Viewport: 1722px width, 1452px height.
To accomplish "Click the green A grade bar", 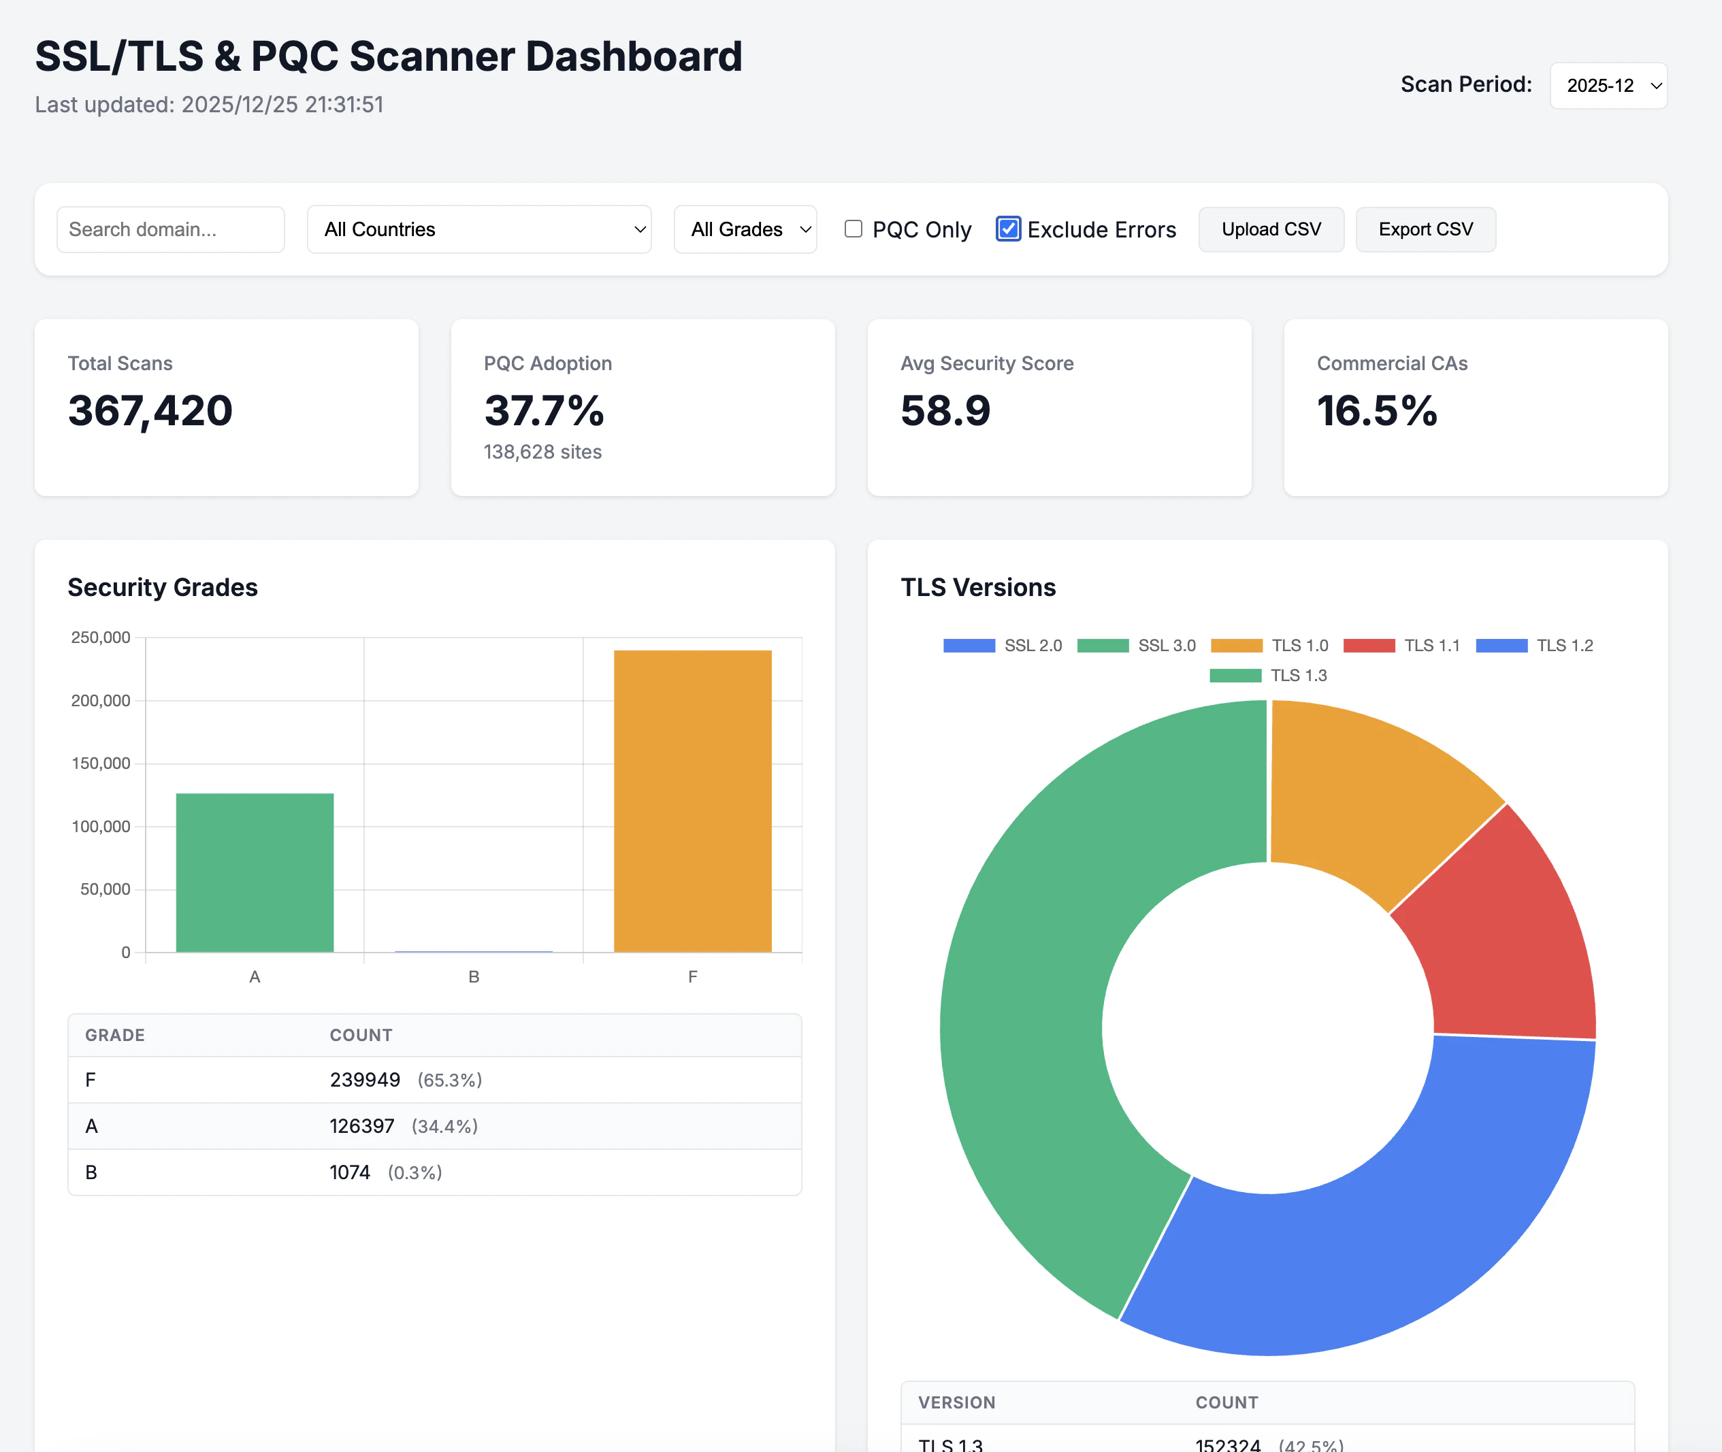I will coord(255,872).
